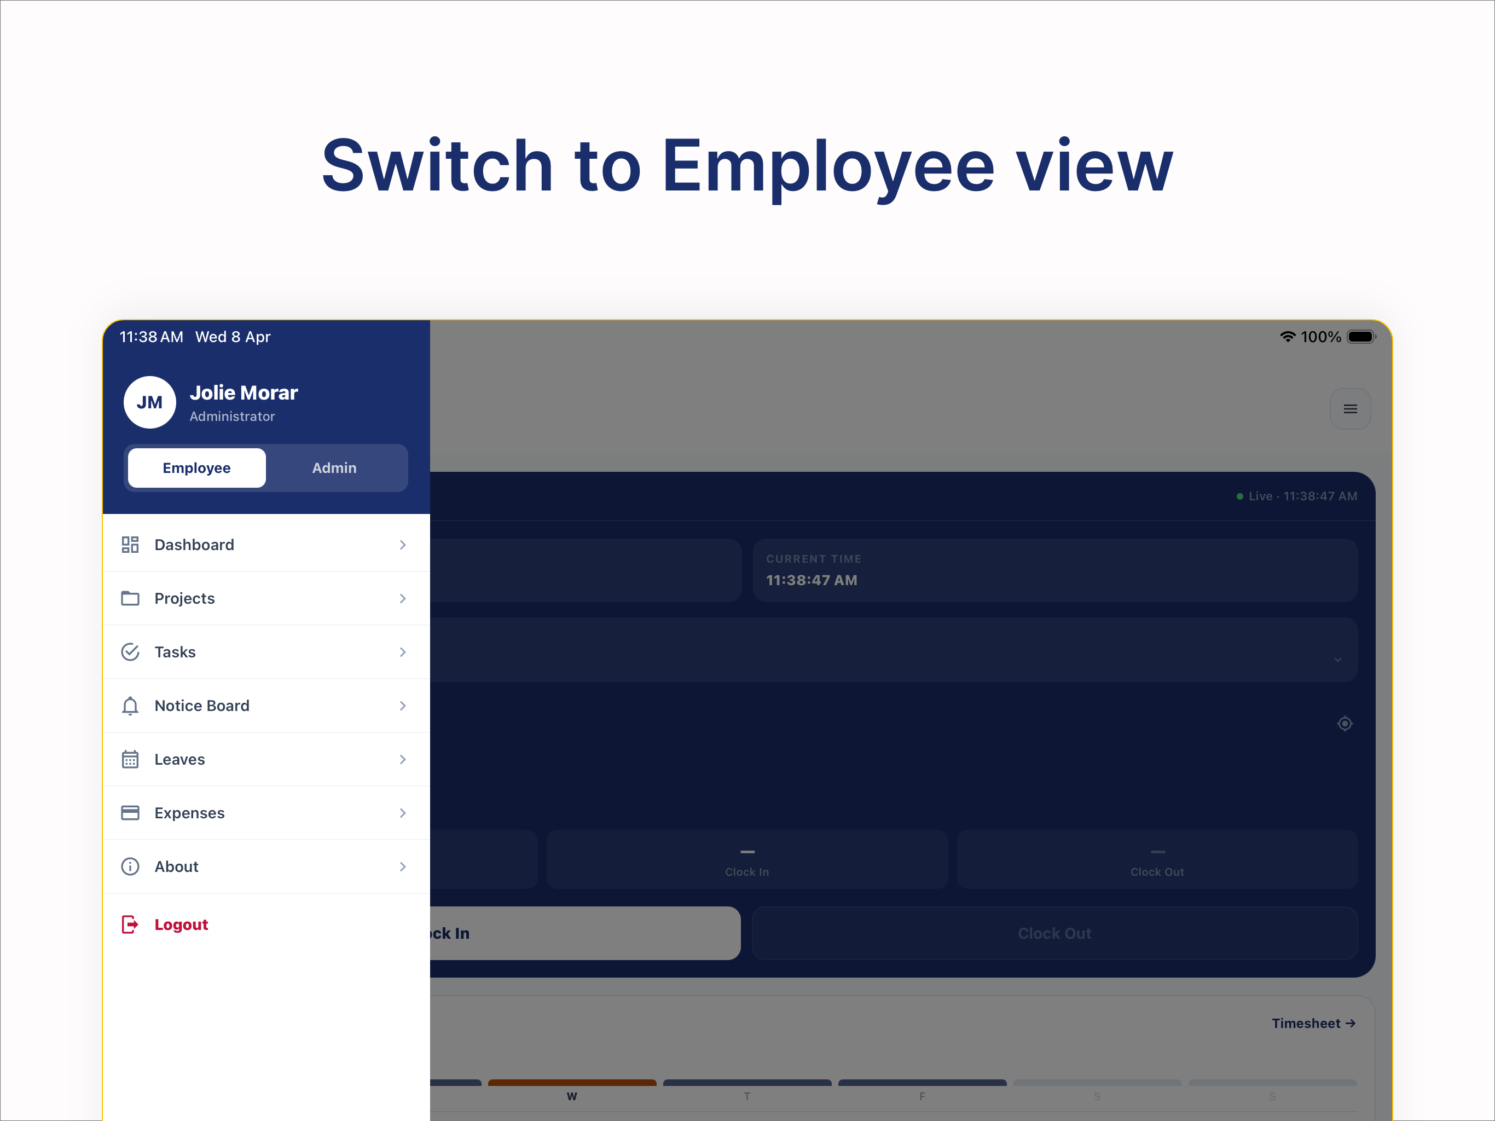Viewport: 1495px width, 1121px height.
Task: Switch to Admin view
Action: pos(334,468)
